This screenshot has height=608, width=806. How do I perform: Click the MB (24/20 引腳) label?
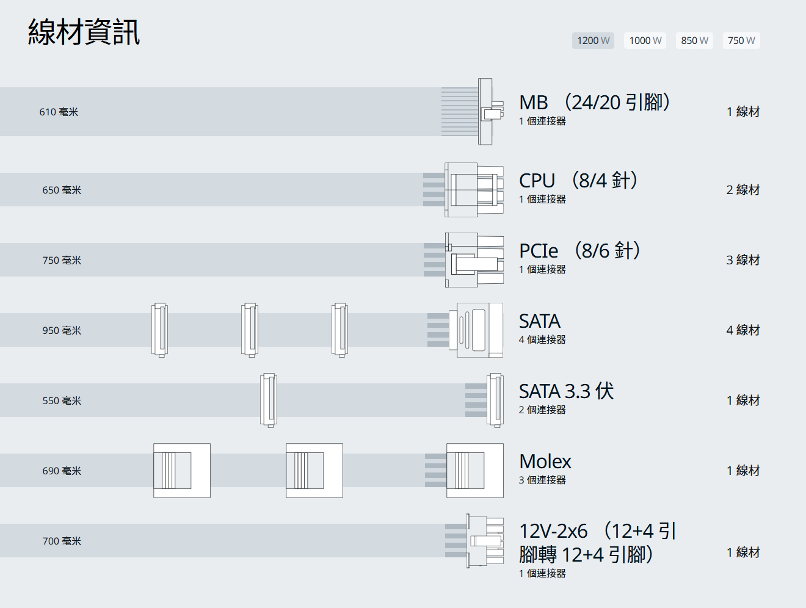click(x=594, y=102)
